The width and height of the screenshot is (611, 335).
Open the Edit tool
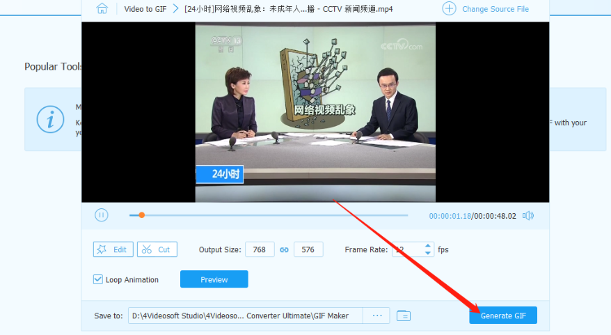point(113,249)
